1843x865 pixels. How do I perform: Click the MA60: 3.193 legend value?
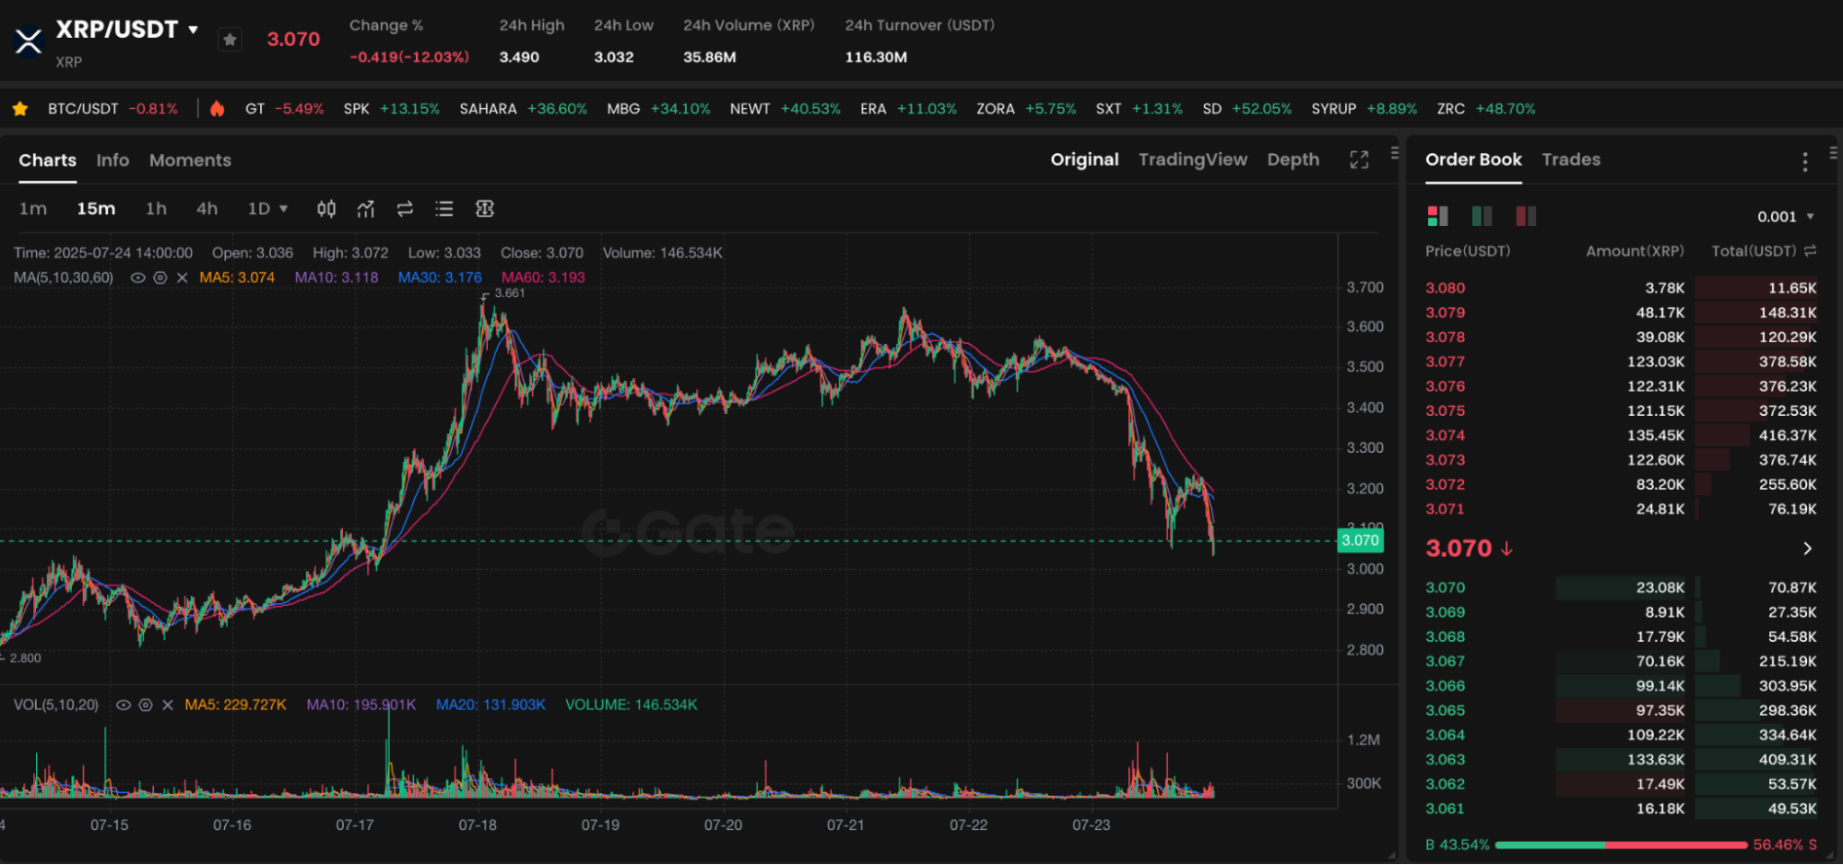coord(543,278)
